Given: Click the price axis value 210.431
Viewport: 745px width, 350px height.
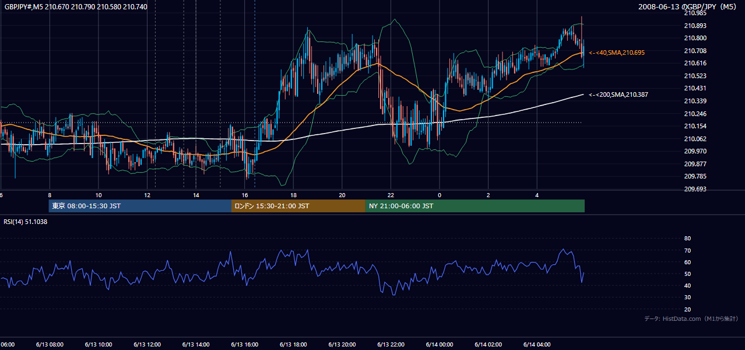Looking at the screenshot, I should [695, 88].
